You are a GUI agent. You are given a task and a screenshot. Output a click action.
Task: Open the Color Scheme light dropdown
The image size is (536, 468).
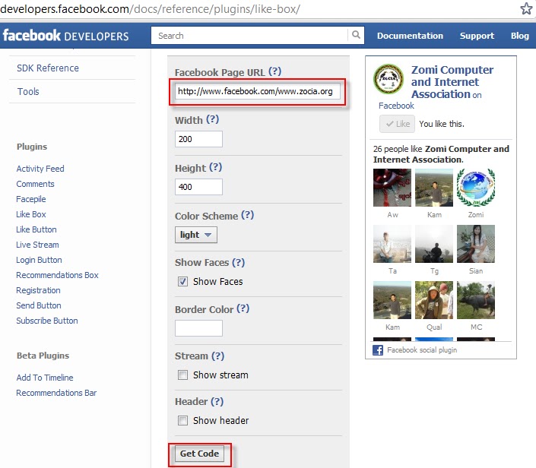(x=196, y=235)
